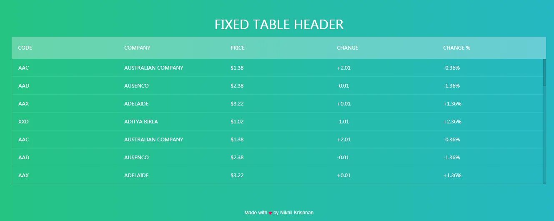554x221 pixels.
Task: Click the table scrollbar thumb
Action: tap(544, 72)
